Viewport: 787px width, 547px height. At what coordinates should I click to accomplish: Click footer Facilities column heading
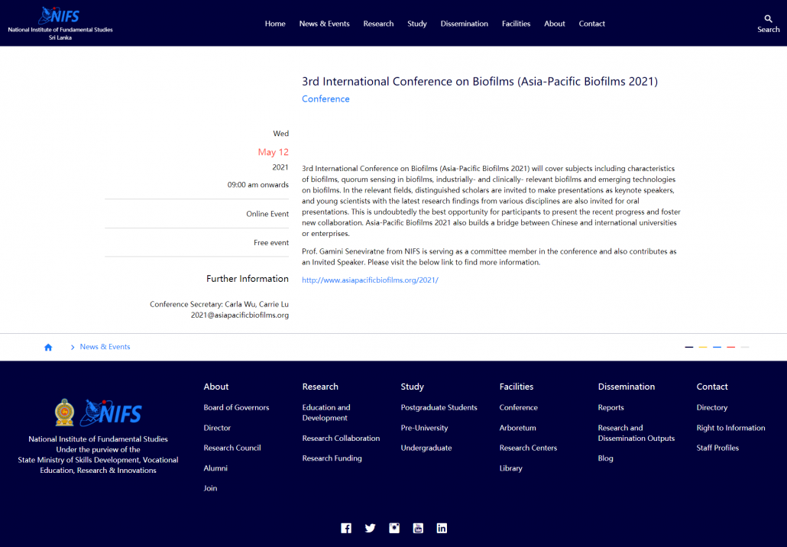pyautogui.click(x=516, y=387)
